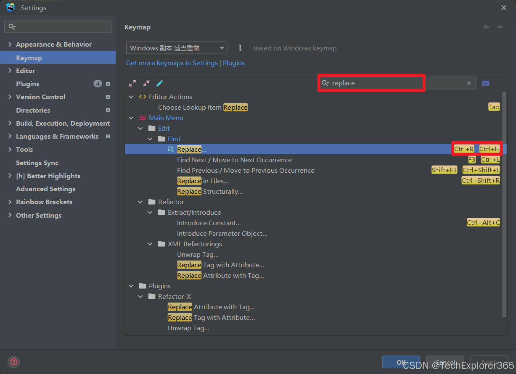Click the WebStorm logo in title bar

point(11,7)
